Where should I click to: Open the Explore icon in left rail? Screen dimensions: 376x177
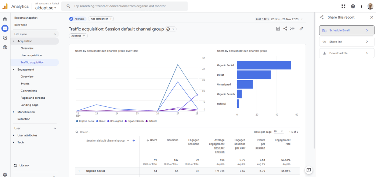tap(5, 38)
